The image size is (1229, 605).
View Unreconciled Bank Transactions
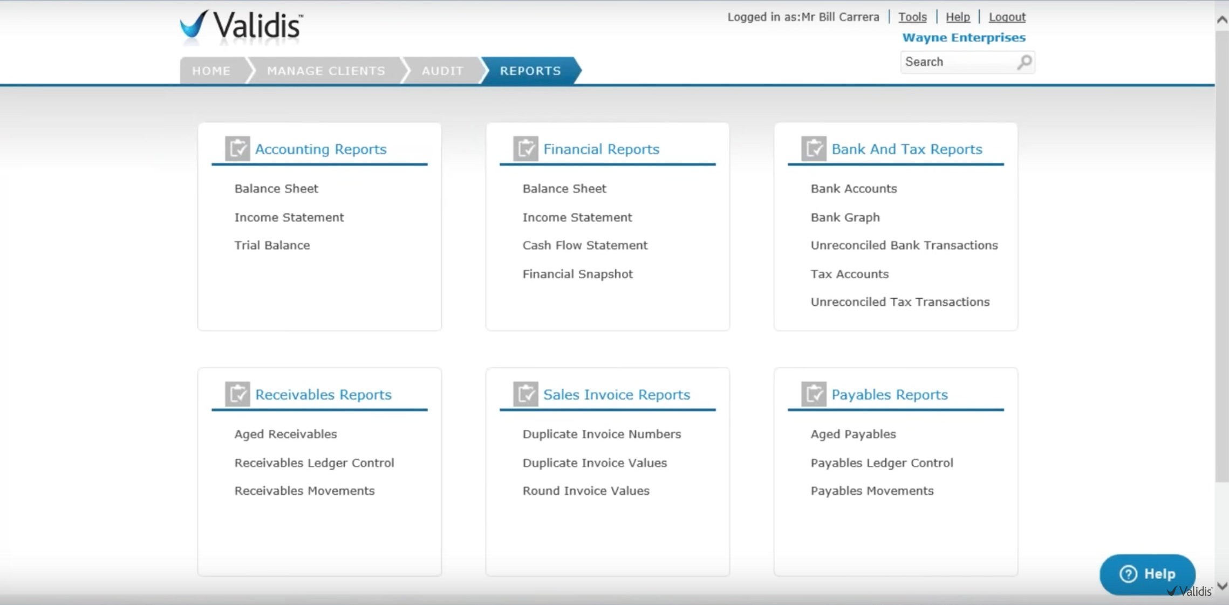coord(904,245)
